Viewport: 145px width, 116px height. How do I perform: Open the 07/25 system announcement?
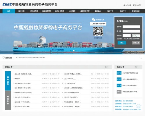click(x=130, y=79)
